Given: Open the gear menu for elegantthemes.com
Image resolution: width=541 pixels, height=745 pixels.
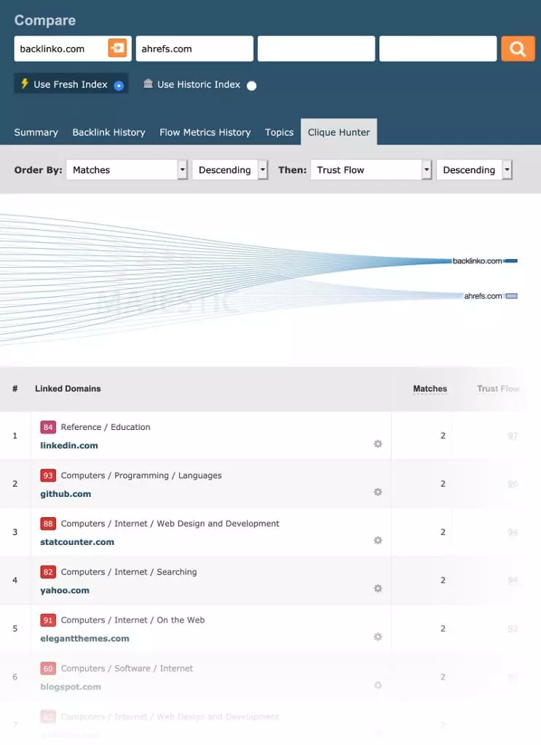Looking at the screenshot, I should (378, 637).
